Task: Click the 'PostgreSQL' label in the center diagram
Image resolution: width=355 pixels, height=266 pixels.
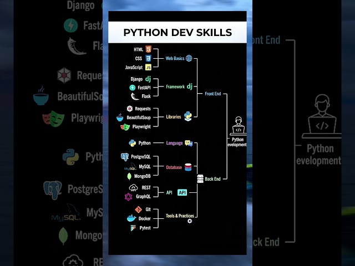Action: pos(141,157)
